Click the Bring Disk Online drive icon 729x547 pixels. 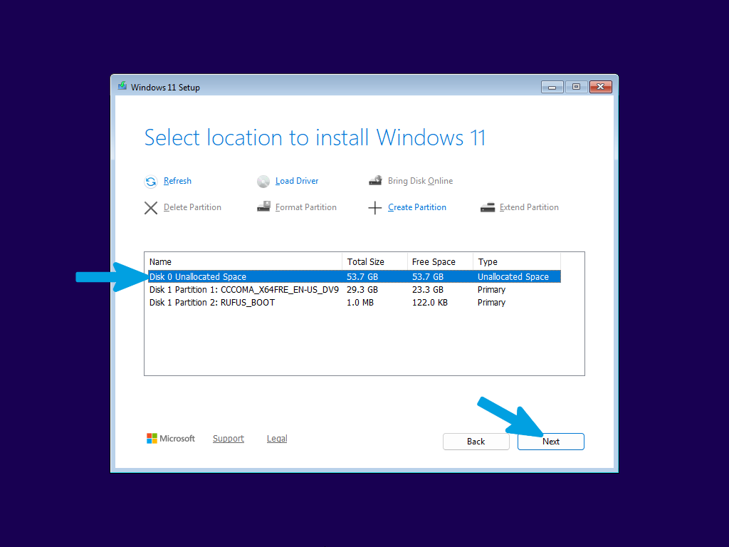click(375, 180)
